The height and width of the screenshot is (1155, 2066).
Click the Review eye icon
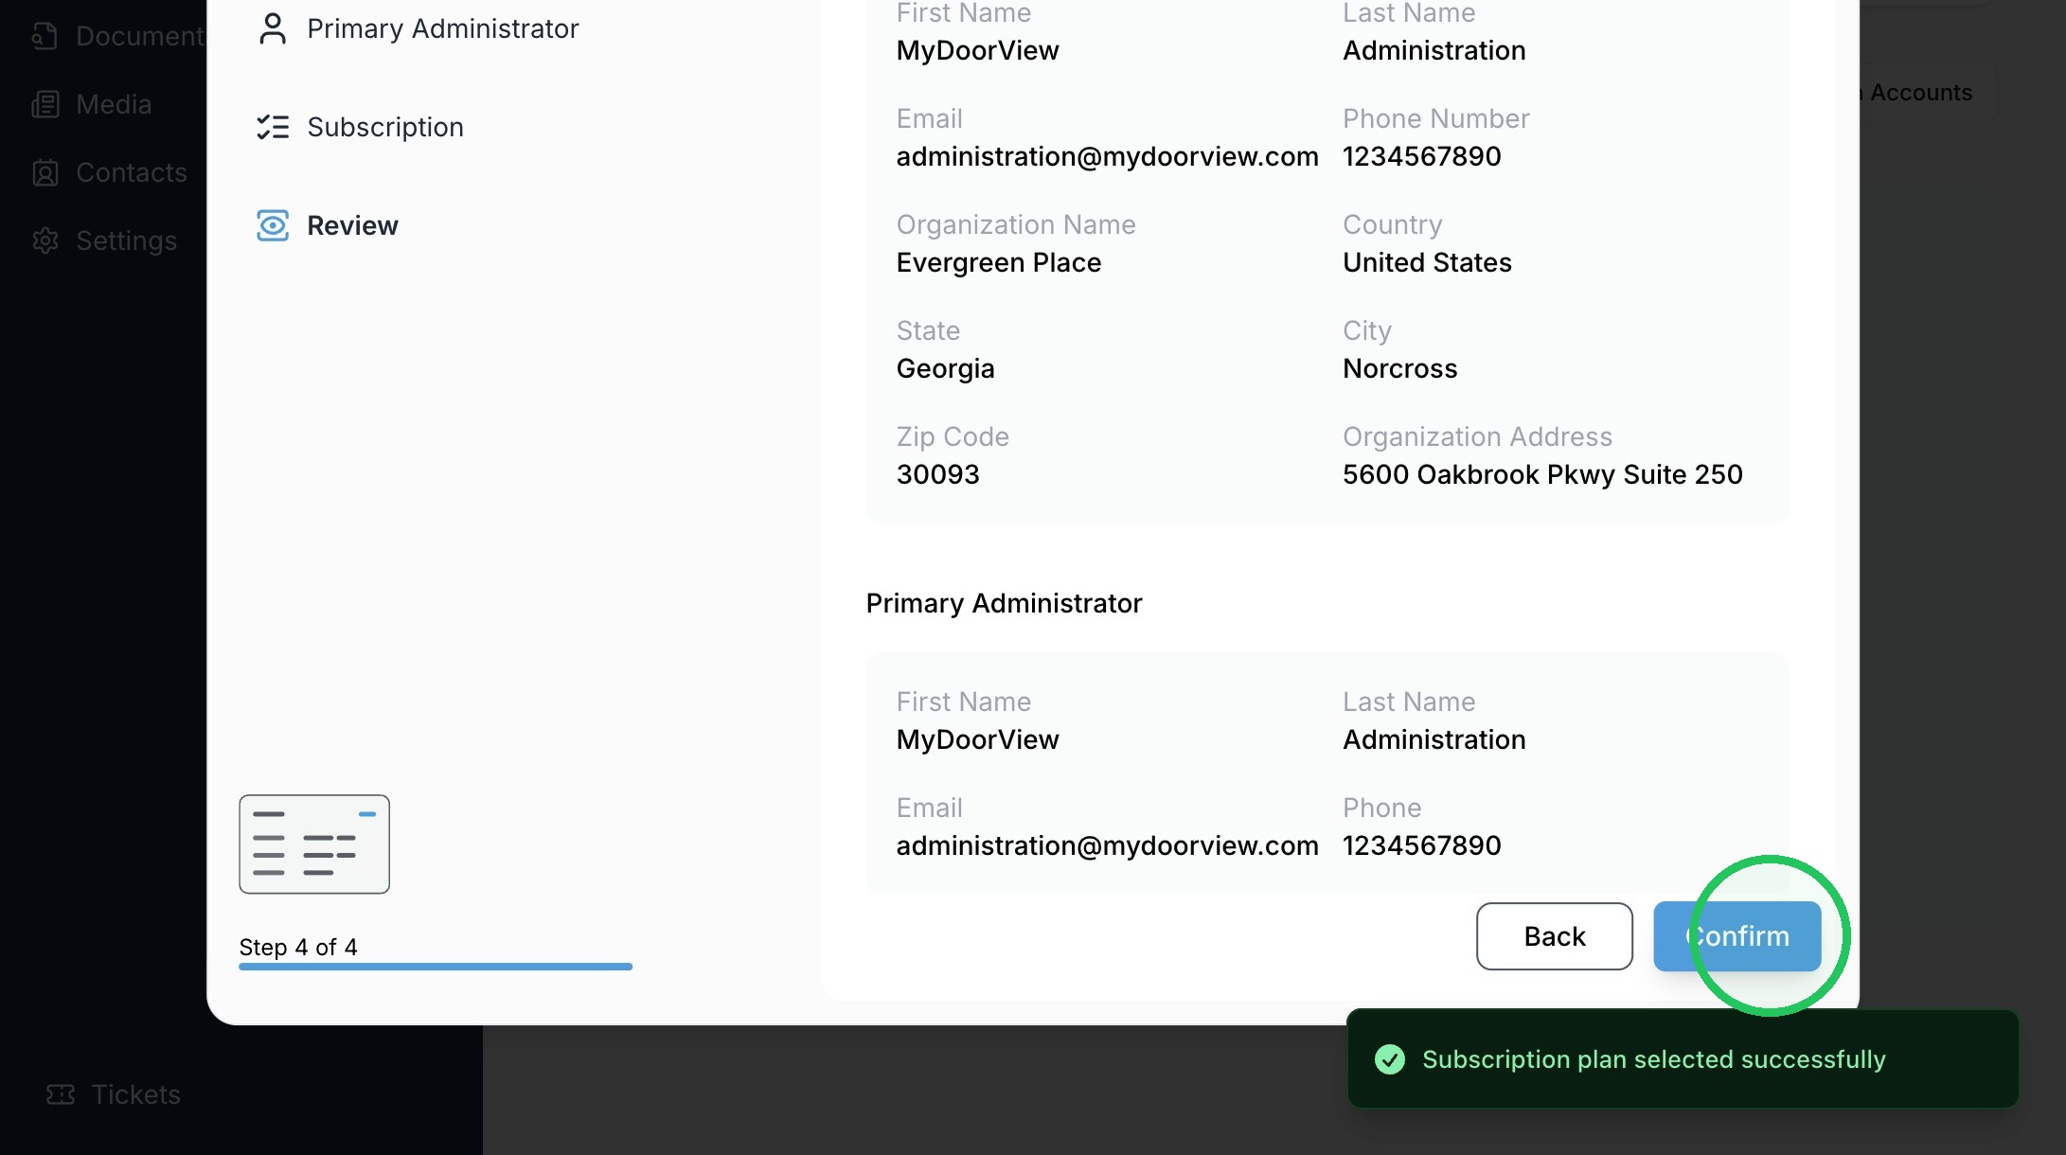point(273,225)
